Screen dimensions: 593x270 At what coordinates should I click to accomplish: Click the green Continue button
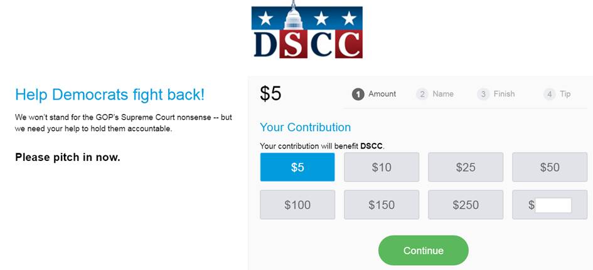coord(423,251)
